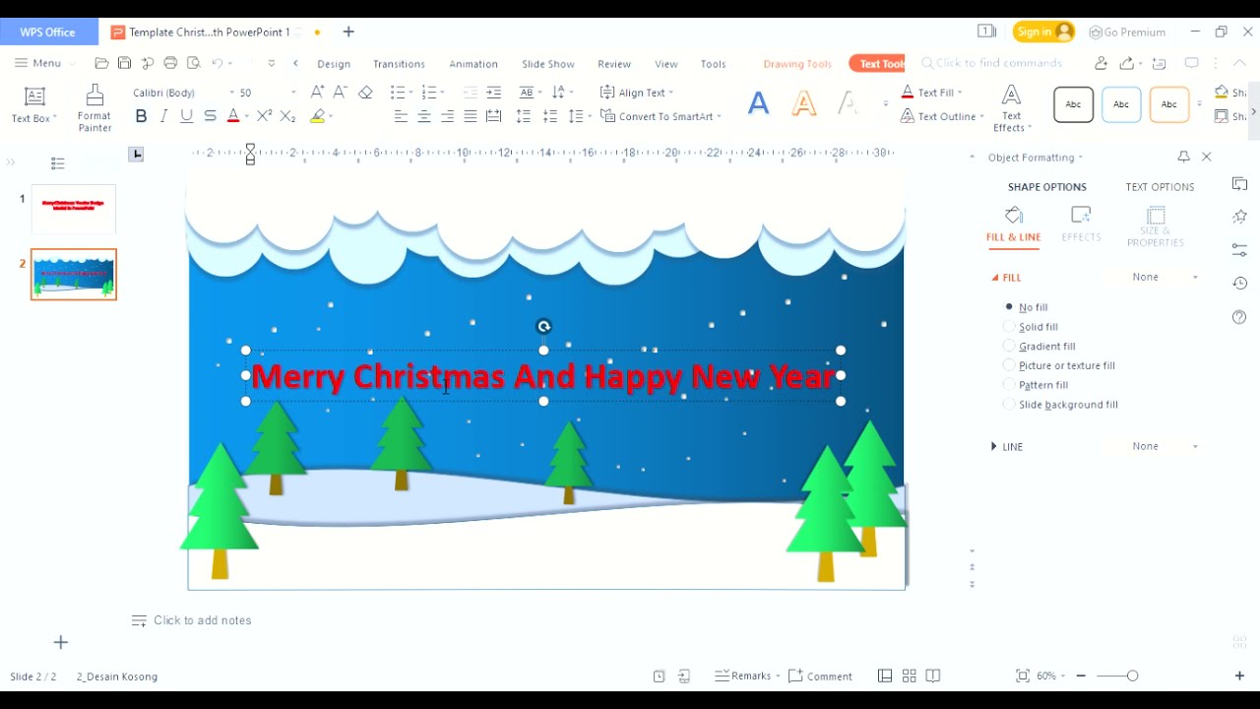The height and width of the screenshot is (709, 1260).
Task: Align text to the left
Action: pyautogui.click(x=401, y=116)
